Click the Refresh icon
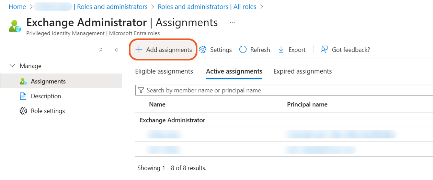The height and width of the screenshot is (180, 433). [x=243, y=49]
